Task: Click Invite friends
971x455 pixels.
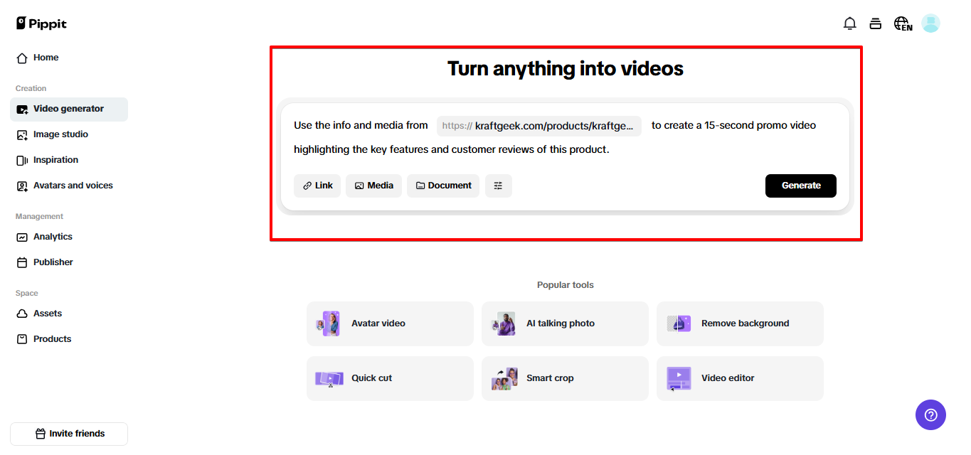Action: click(68, 433)
